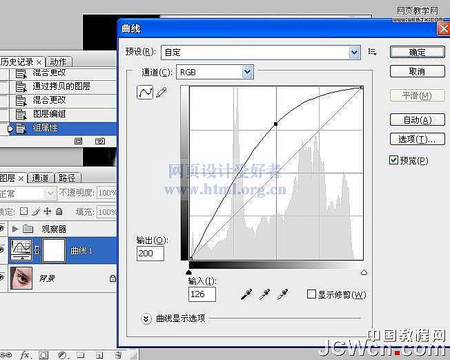
Task: Click the curves adjustment thumbnail of 曲线 1
Action: (21, 249)
